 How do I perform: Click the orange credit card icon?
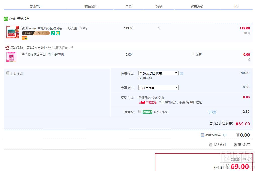click(24, 38)
